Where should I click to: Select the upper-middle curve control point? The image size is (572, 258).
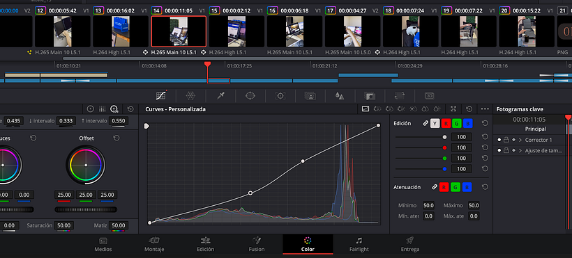click(303, 161)
